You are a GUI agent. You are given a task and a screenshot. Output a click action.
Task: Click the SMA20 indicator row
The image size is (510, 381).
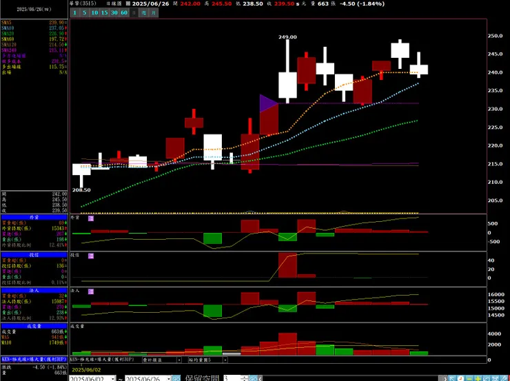coord(34,34)
